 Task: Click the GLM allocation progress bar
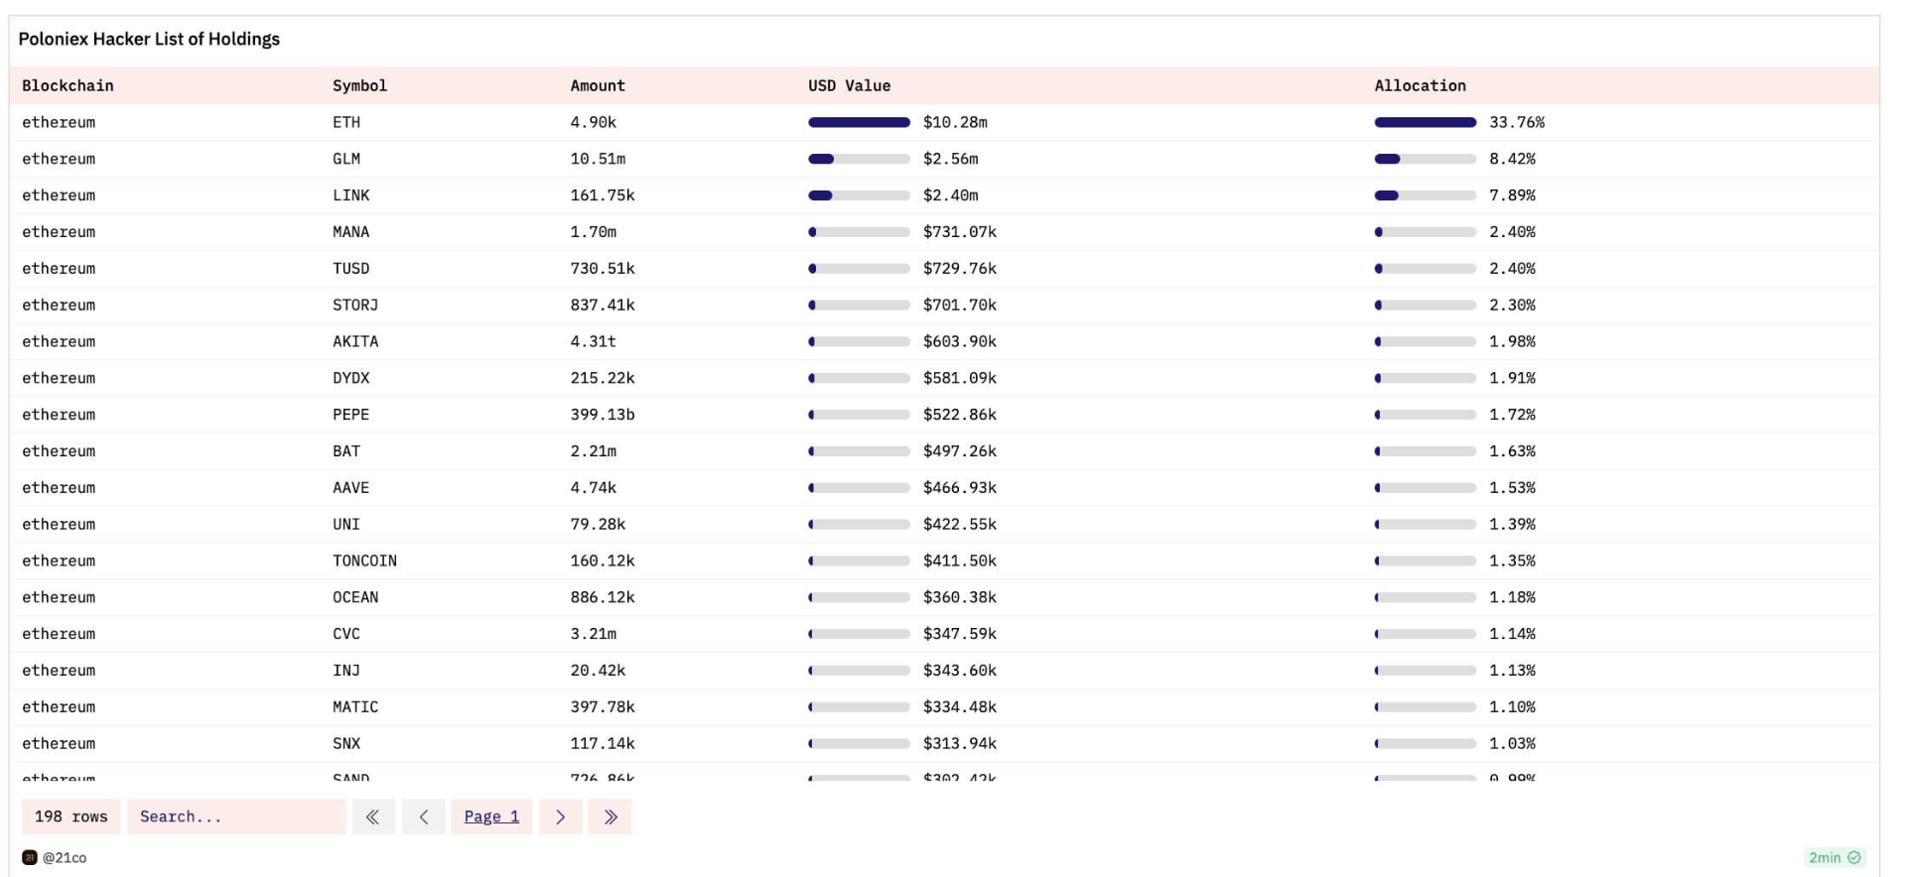tap(1425, 159)
